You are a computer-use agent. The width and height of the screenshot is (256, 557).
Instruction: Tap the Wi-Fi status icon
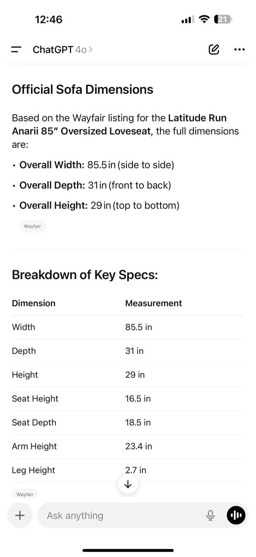(x=204, y=19)
